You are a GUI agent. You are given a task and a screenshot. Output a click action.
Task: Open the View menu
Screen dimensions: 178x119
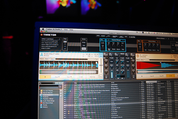click(66, 29)
